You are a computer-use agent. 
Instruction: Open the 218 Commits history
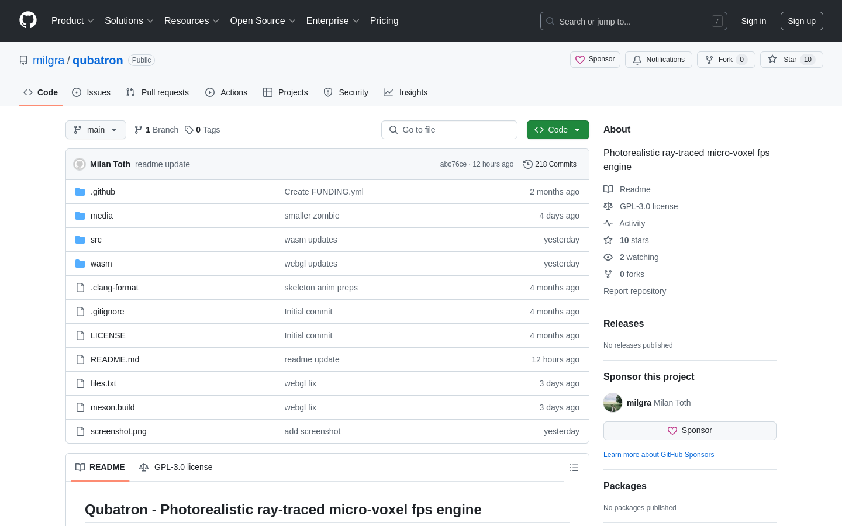[550, 164]
